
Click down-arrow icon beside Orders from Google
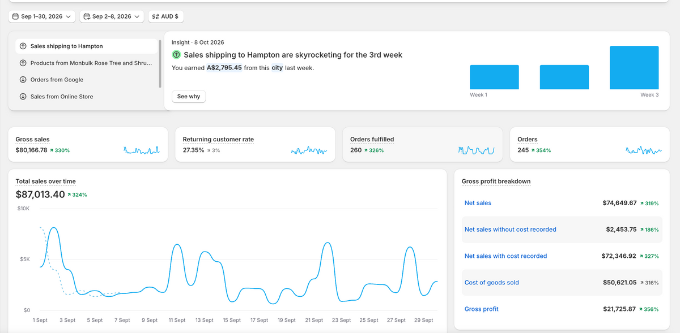23,80
